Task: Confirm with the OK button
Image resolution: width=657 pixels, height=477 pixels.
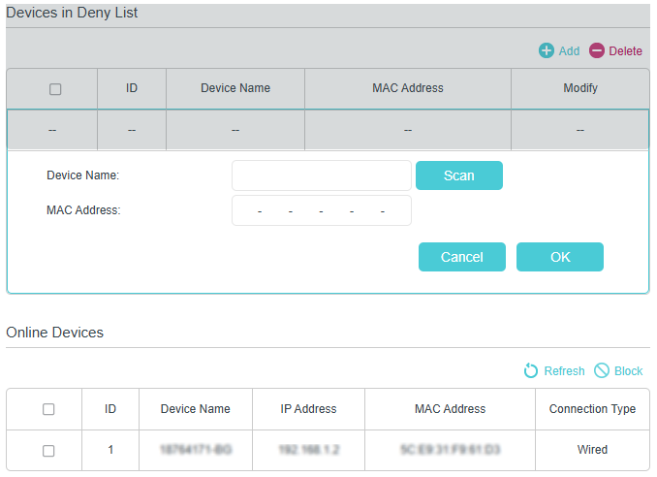Action: tap(560, 257)
